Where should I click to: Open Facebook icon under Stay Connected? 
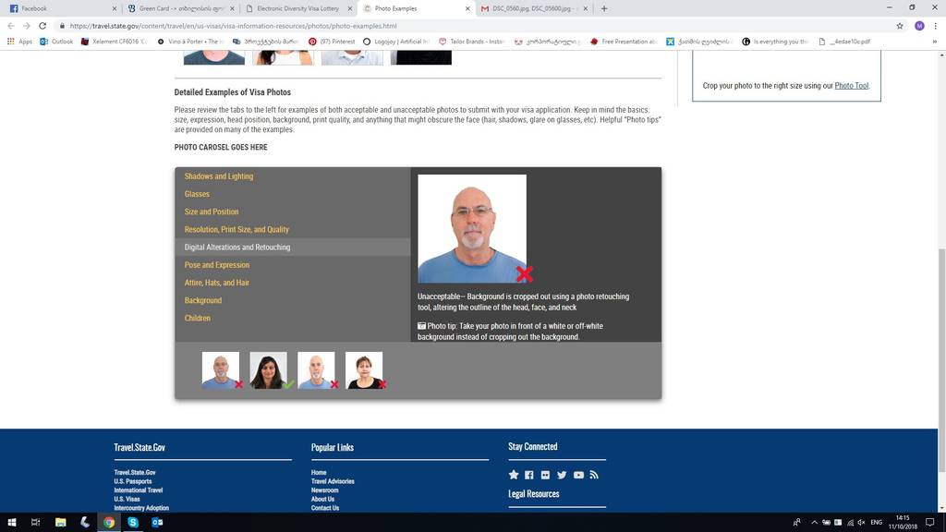click(529, 475)
